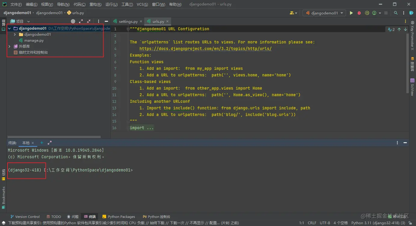Collapse the djangodemo01 root project node
This screenshot has height=226, width=416.
10,28
